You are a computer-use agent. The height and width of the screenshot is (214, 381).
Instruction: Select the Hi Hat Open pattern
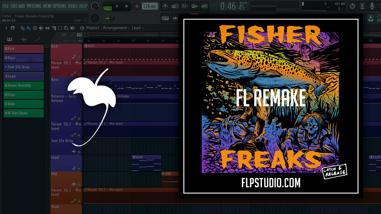(x=24, y=113)
